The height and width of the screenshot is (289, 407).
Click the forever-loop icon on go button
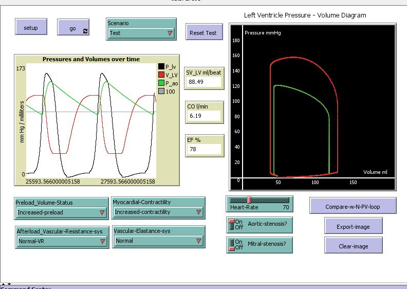click(85, 31)
